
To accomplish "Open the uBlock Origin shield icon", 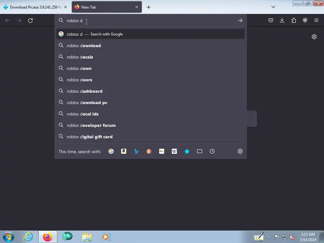I will 305,20.
